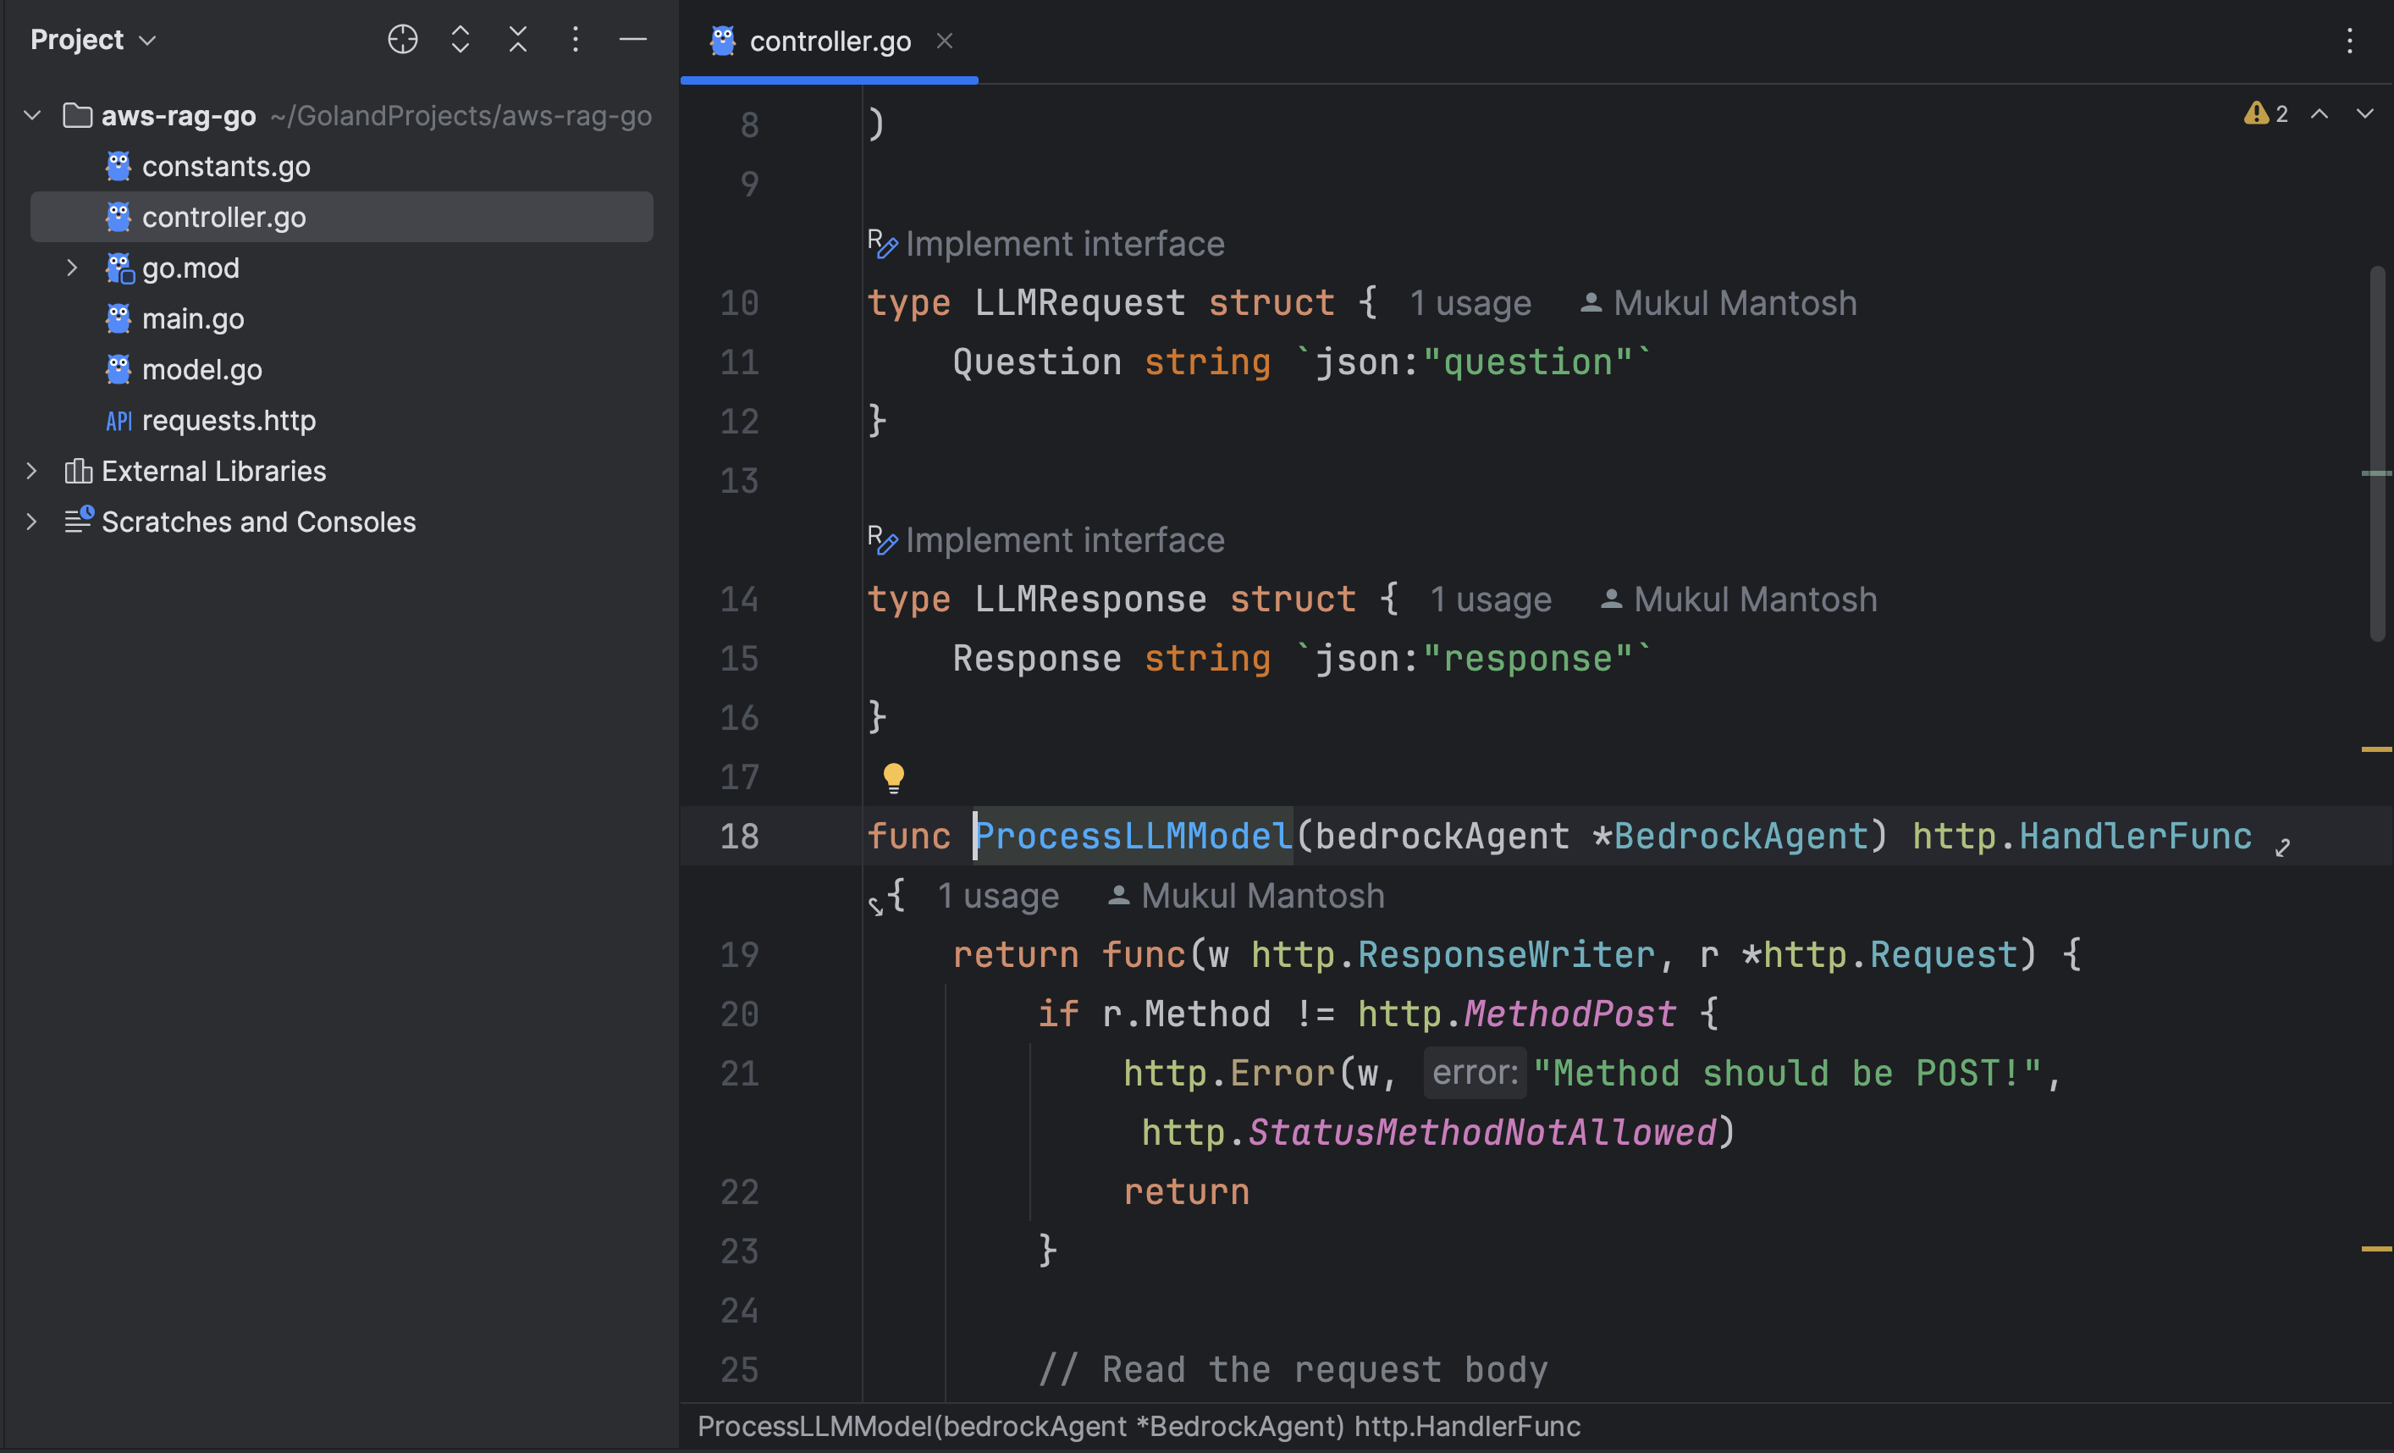
Task: Click the Implement interface hint above LLMRequest
Action: [1064, 244]
